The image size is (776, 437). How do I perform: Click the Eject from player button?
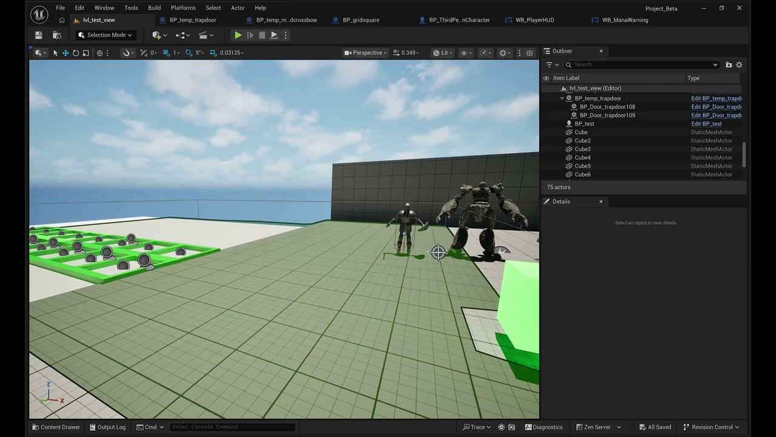(x=274, y=35)
